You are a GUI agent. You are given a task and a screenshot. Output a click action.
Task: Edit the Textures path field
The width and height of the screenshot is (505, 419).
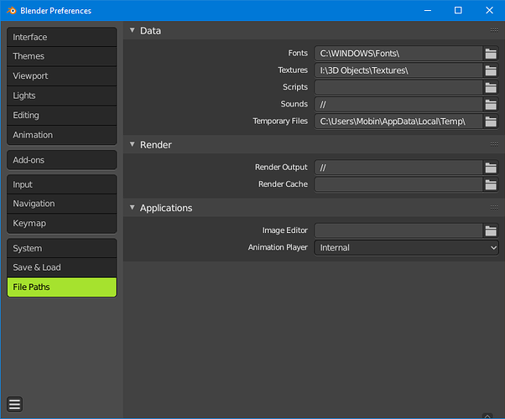tap(398, 70)
